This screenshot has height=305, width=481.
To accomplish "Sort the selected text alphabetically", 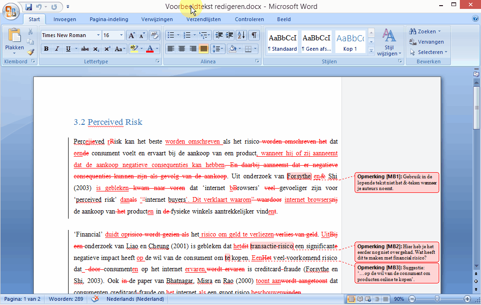I will click(x=241, y=35).
